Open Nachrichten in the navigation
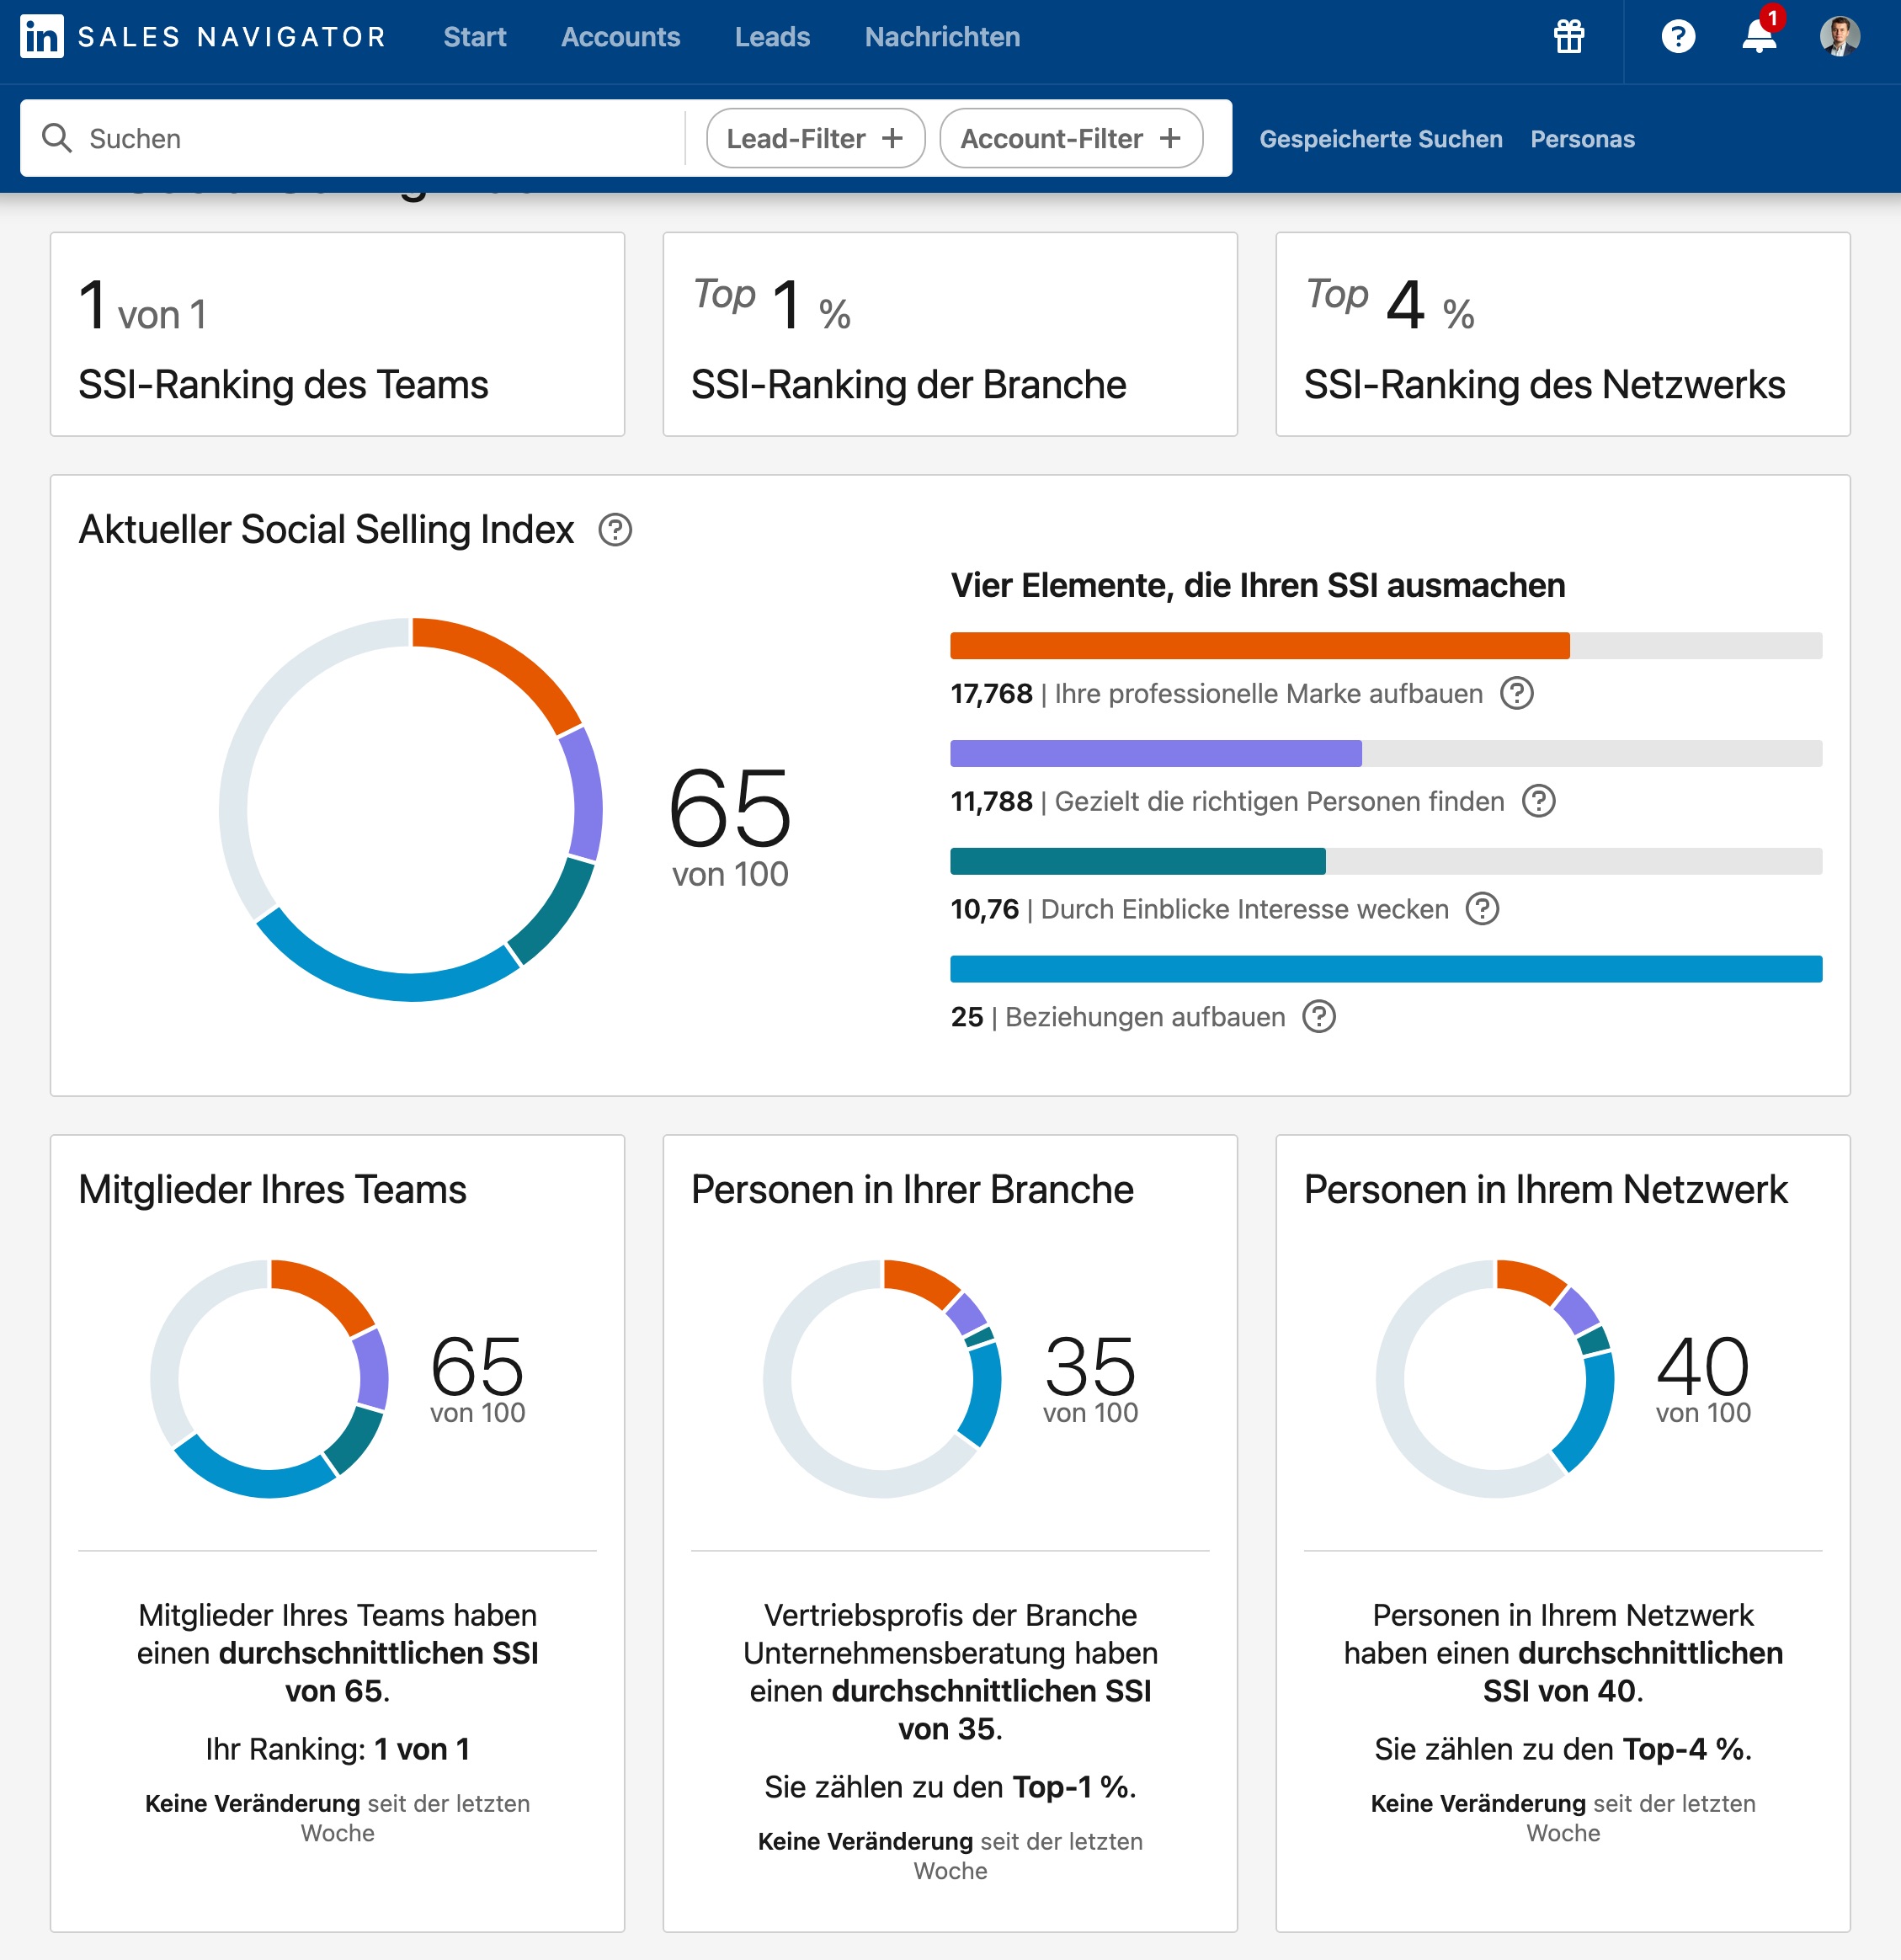The width and height of the screenshot is (1901, 1960). 942,37
